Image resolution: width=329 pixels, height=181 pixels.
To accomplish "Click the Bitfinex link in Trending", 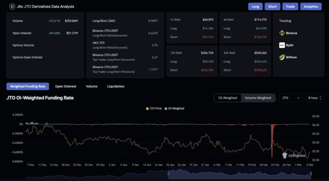I will click(x=291, y=57).
